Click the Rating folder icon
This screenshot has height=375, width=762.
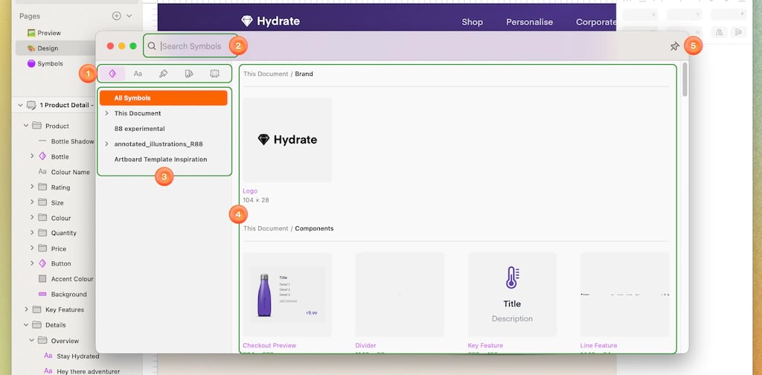click(x=42, y=187)
